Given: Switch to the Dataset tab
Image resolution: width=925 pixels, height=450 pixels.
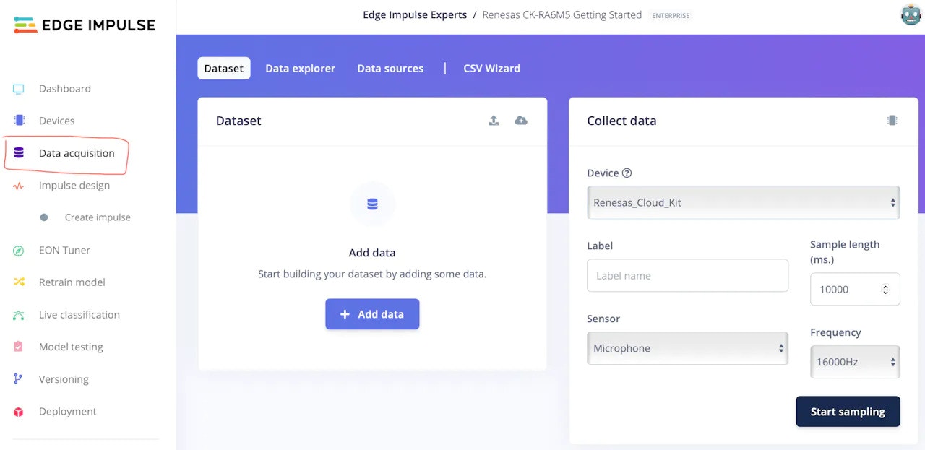Looking at the screenshot, I should [224, 69].
